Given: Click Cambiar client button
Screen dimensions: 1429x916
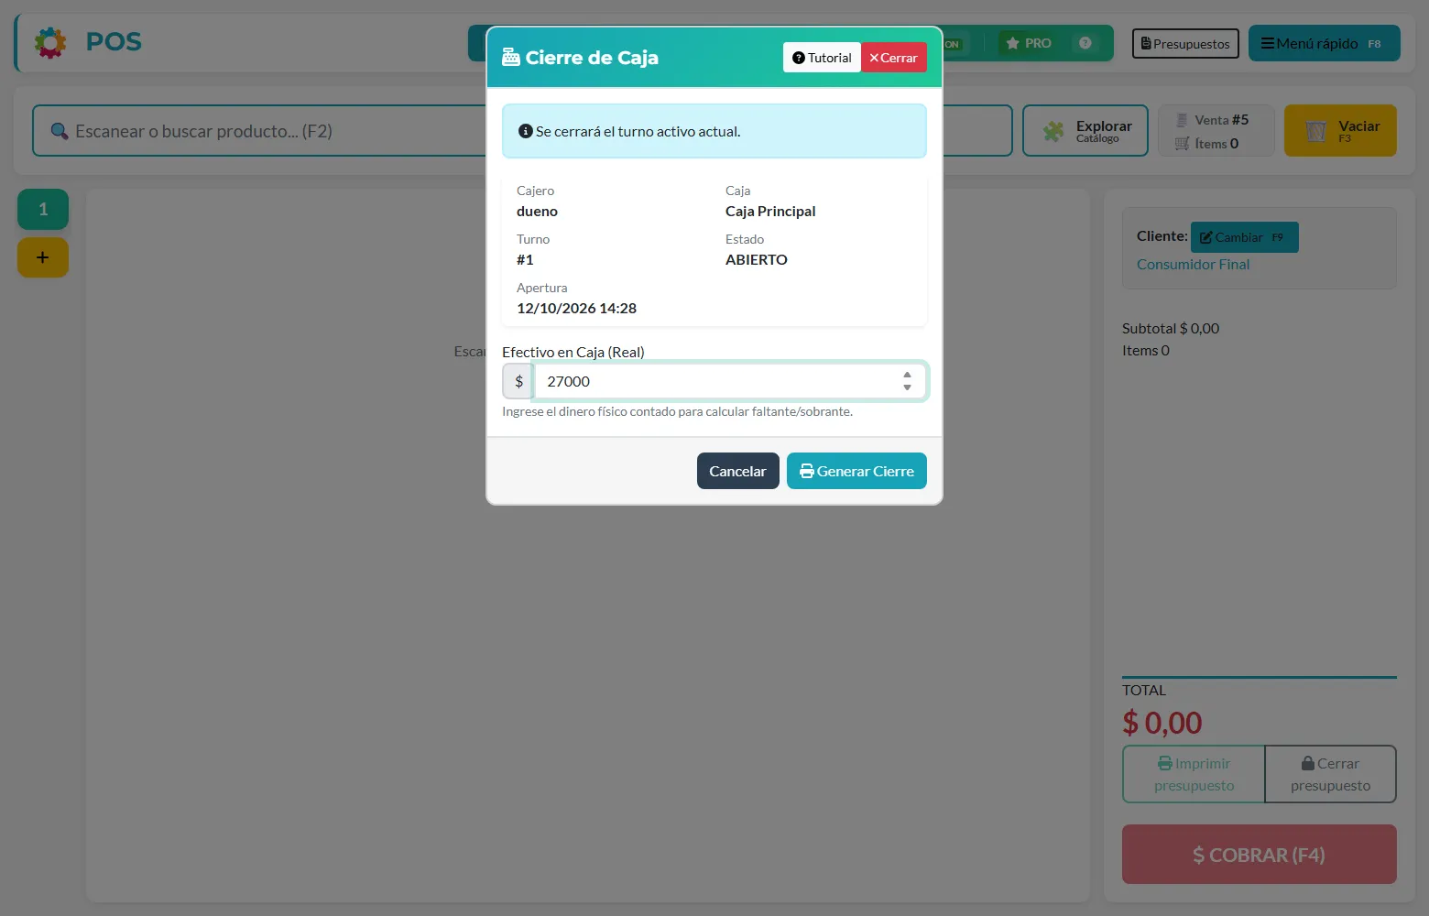Looking at the screenshot, I should [x=1244, y=237].
